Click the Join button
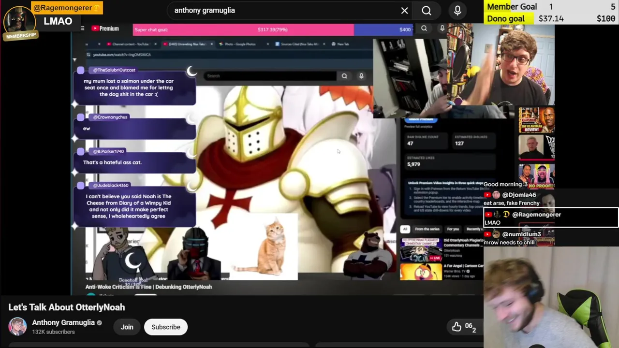The width and height of the screenshot is (619, 348). [x=127, y=327]
